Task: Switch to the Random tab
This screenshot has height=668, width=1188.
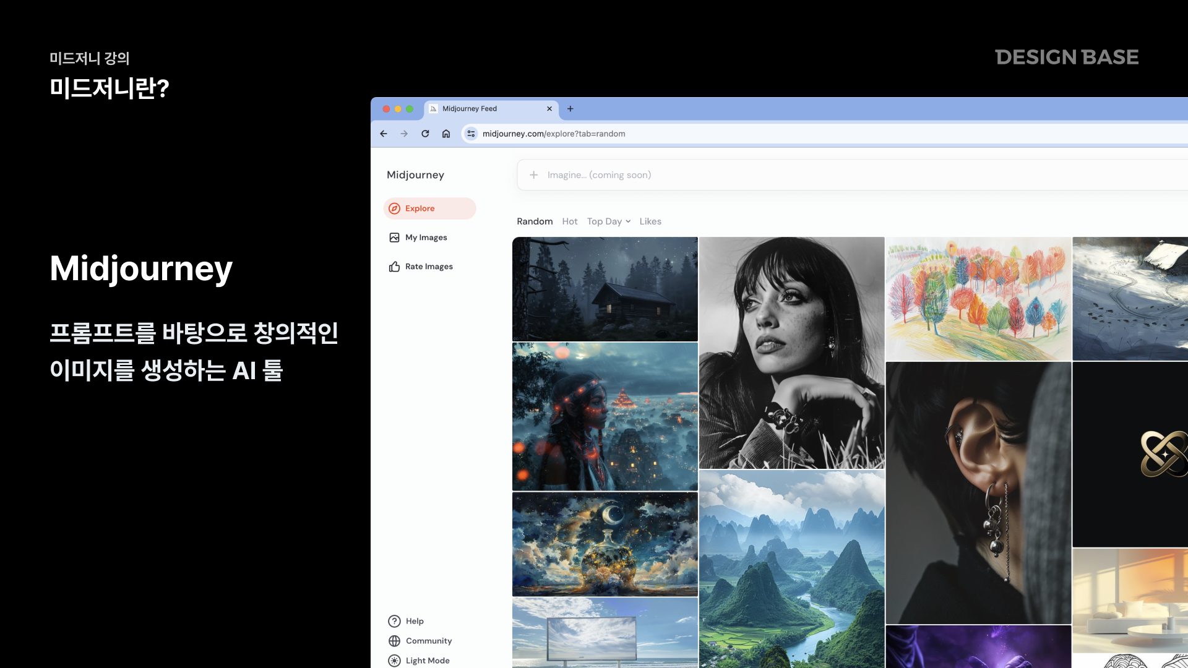Action: point(535,221)
